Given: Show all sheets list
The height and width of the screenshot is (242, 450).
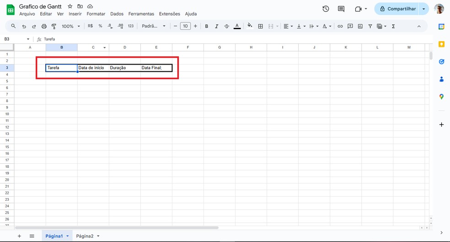Looking at the screenshot, I should pyautogui.click(x=32, y=236).
